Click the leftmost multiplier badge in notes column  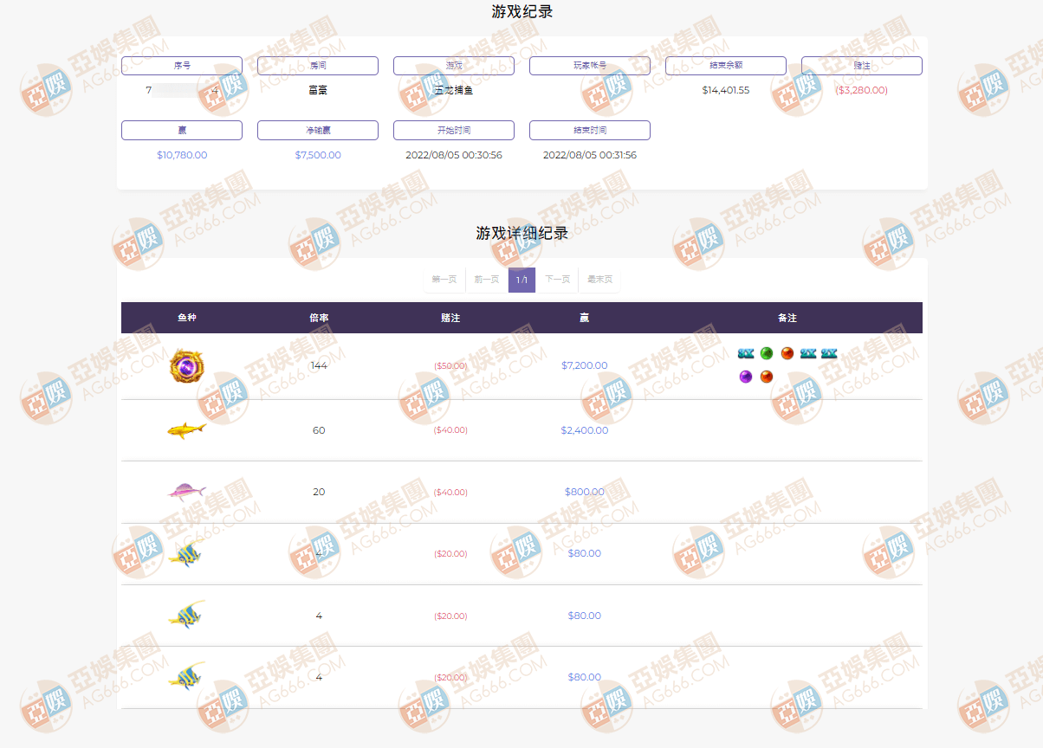click(746, 353)
